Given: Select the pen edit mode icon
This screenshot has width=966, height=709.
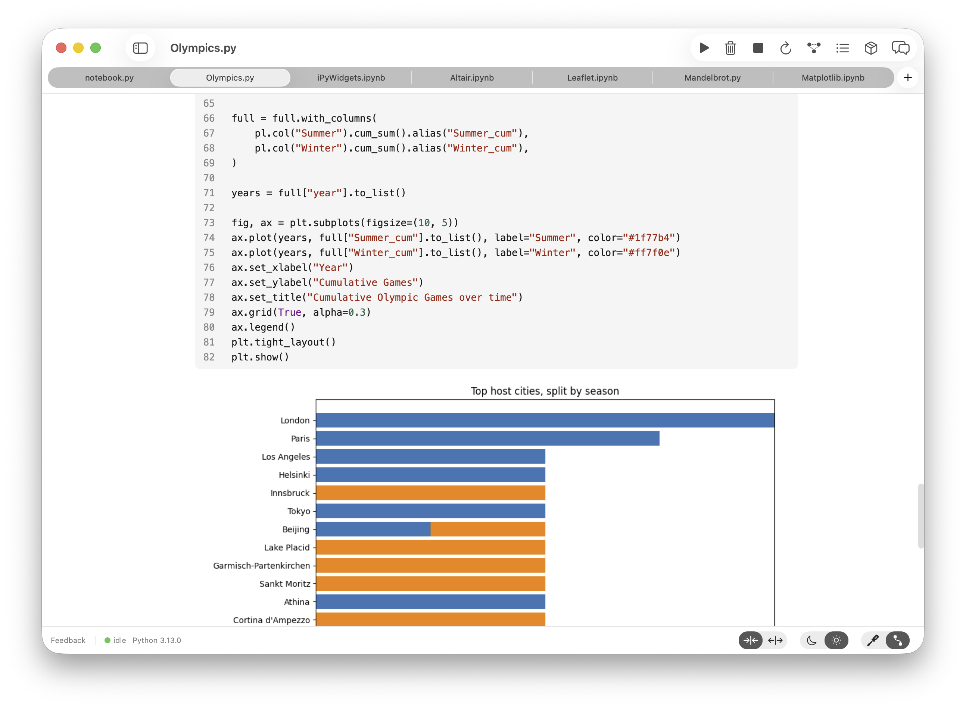Looking at the screenshot, I should 872,640.
